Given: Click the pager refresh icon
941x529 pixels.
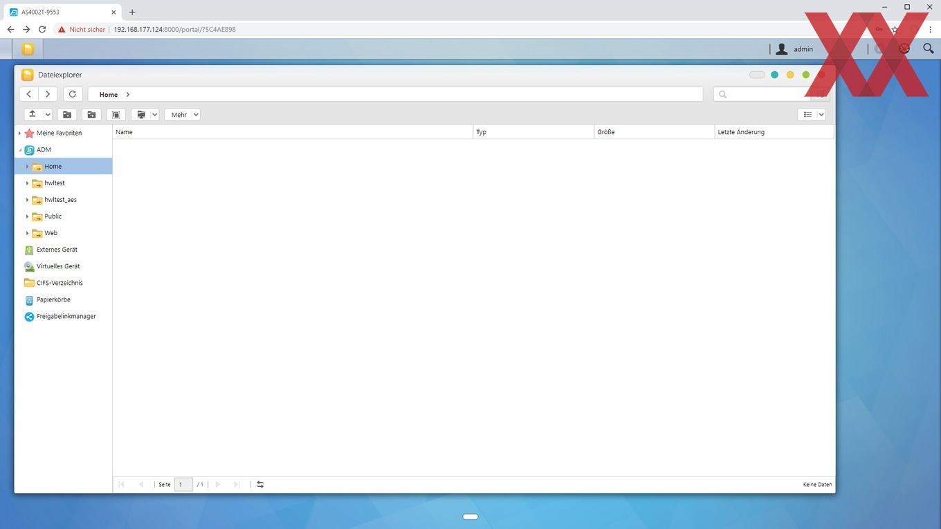Looking at the screenshot, I should tap(260, 485).
